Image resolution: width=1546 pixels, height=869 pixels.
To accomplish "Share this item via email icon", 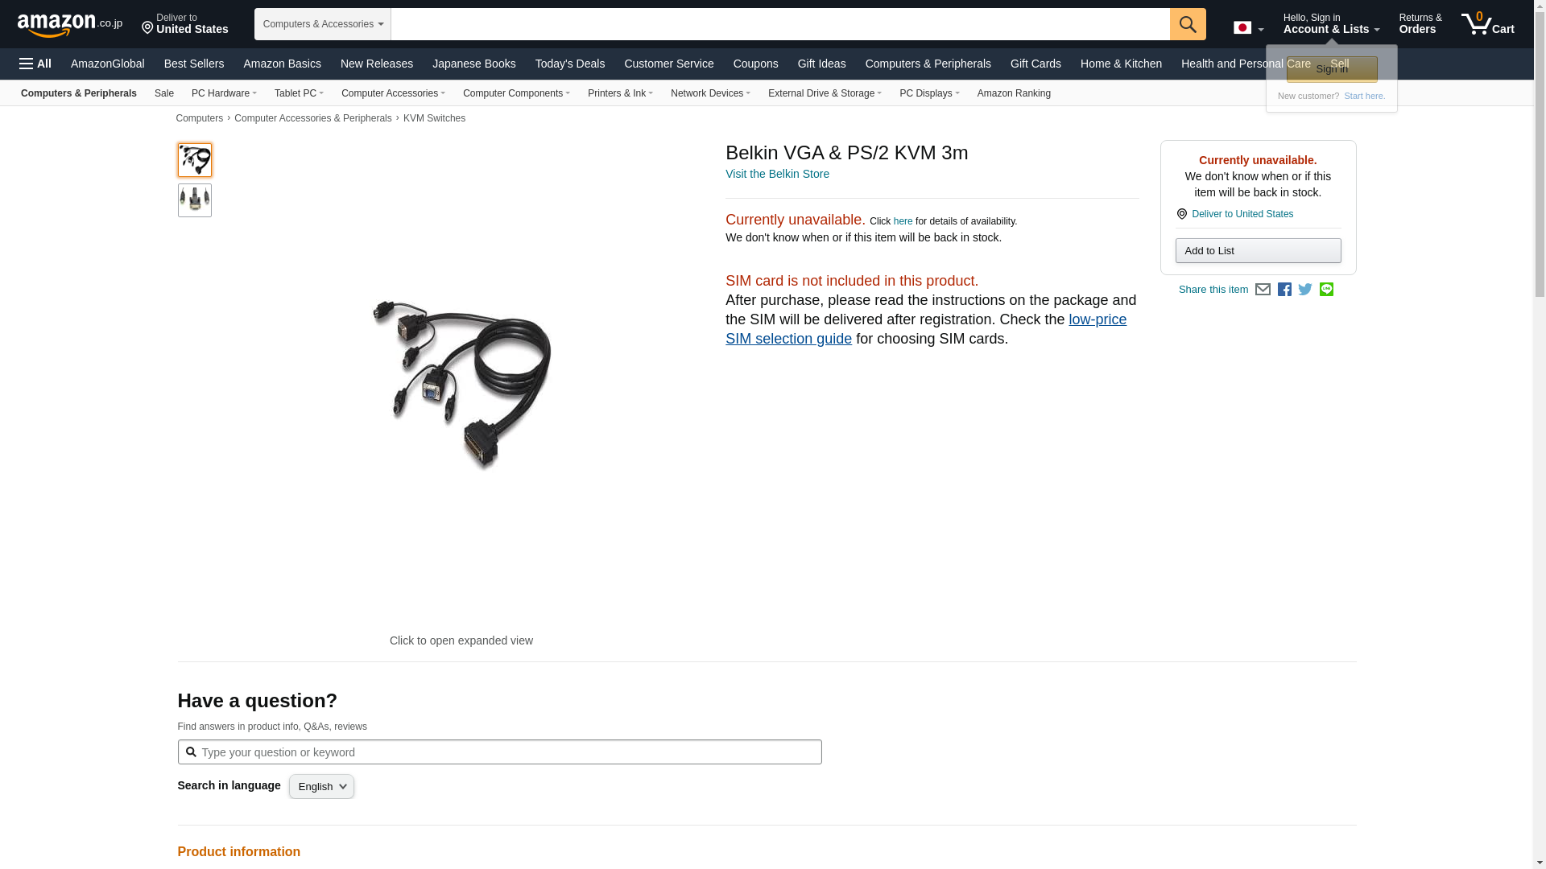I will click(1263, 290).
